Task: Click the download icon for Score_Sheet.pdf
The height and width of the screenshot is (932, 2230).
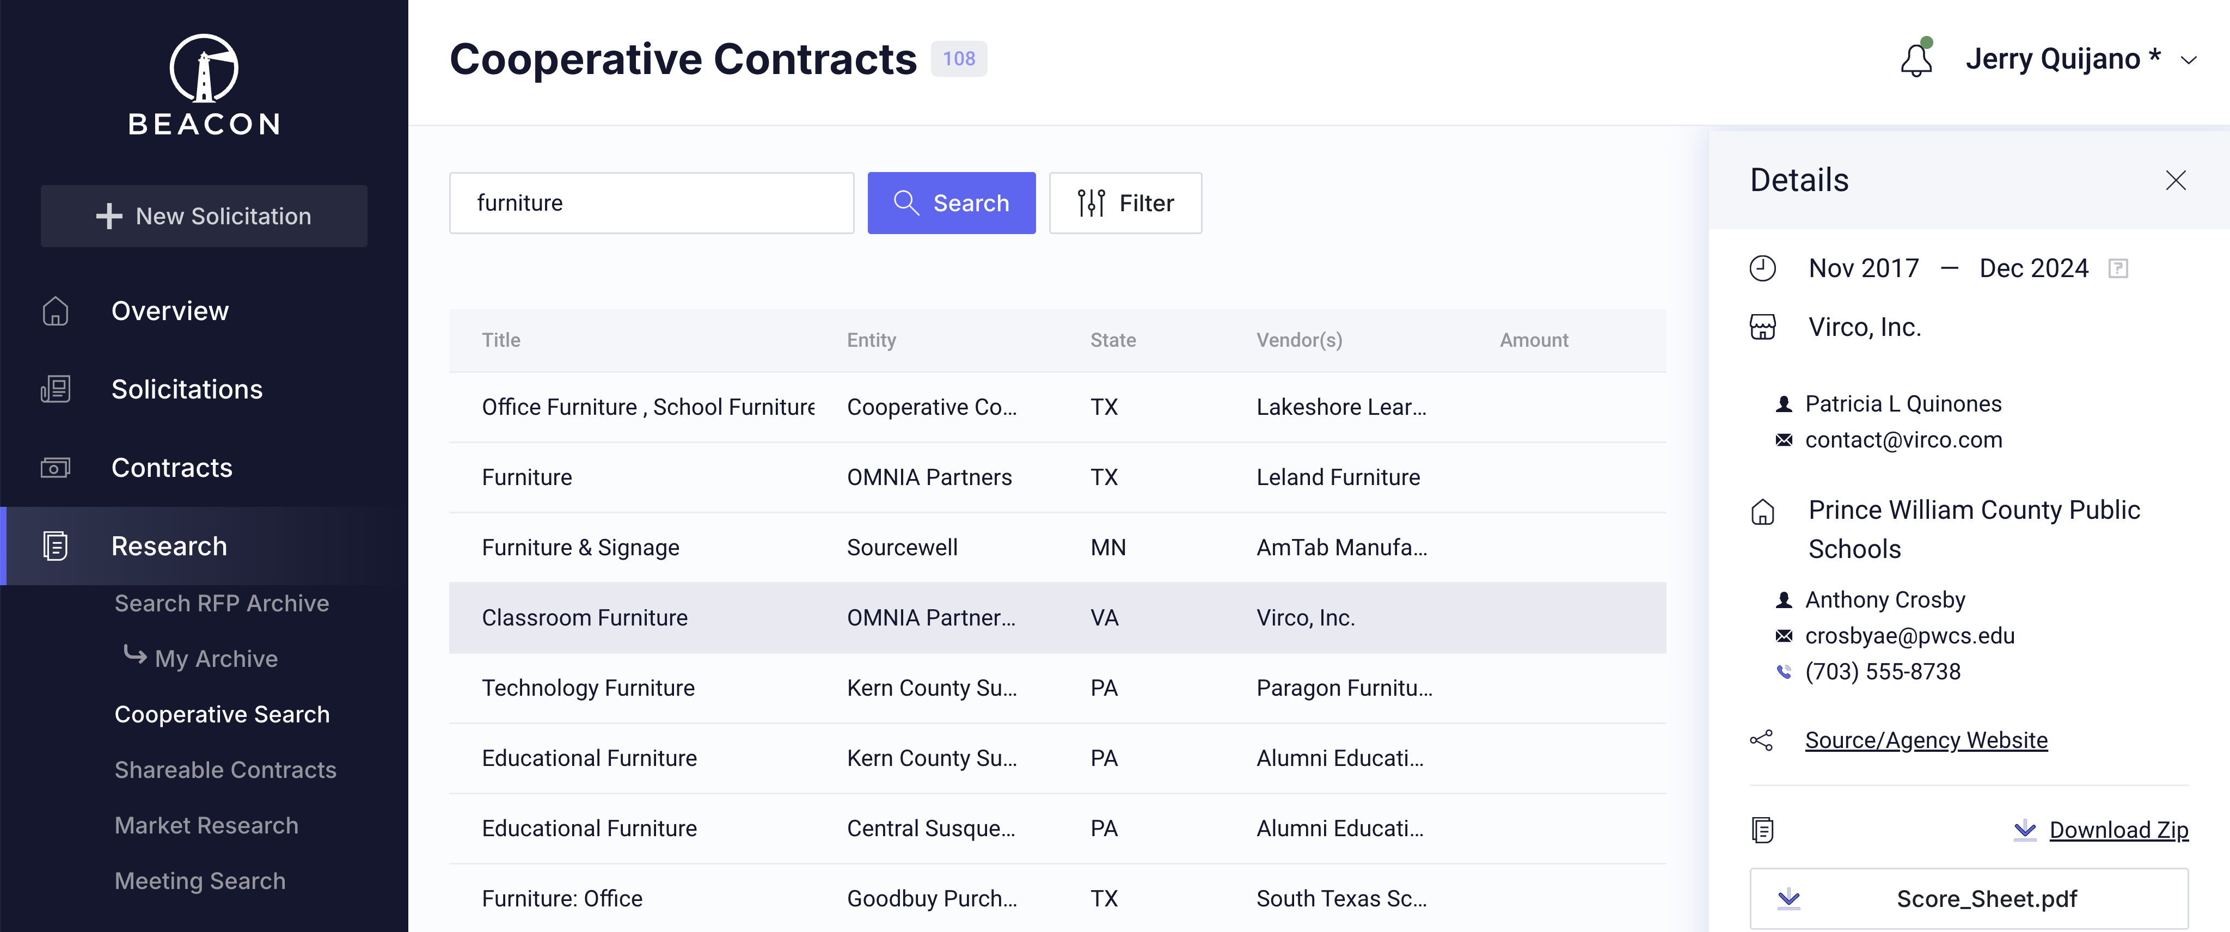Action: [x=1788, y=898]
